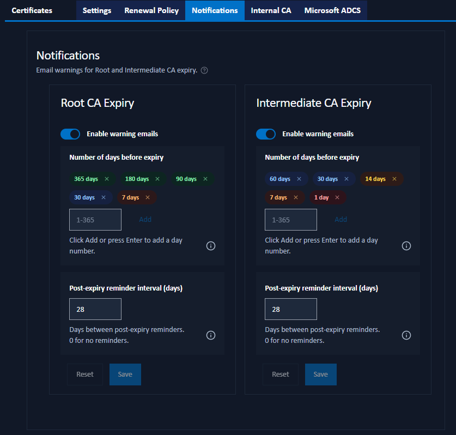456x435 pixels.
Task: Reset Intermediate CA Expiry settings
Action: [x=281, y=374]
